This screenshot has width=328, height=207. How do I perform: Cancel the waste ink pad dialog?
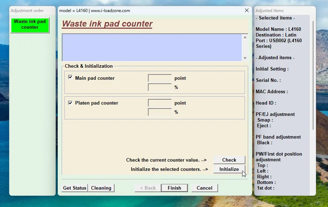(204, 188)
